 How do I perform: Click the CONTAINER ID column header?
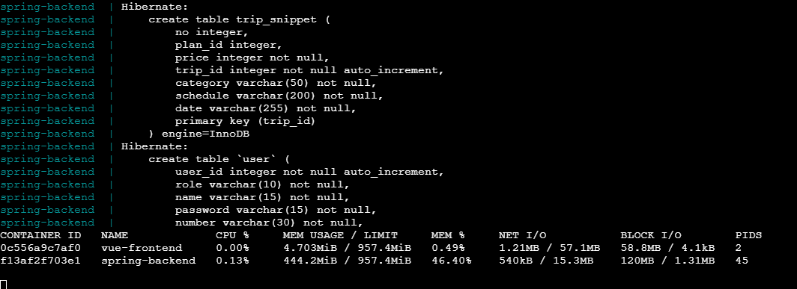pyautogui.click(x=37, y=235)
